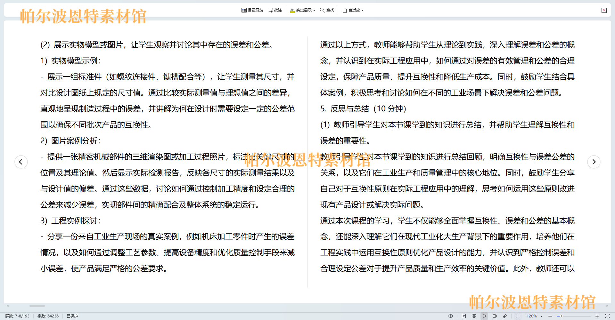The width and height of the screenshot is (615, 320).
Task: Click the 目录导航 list icon
Action: point(244,10)
